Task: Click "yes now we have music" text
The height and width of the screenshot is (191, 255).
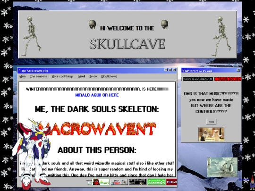Action: coord(211,100)
